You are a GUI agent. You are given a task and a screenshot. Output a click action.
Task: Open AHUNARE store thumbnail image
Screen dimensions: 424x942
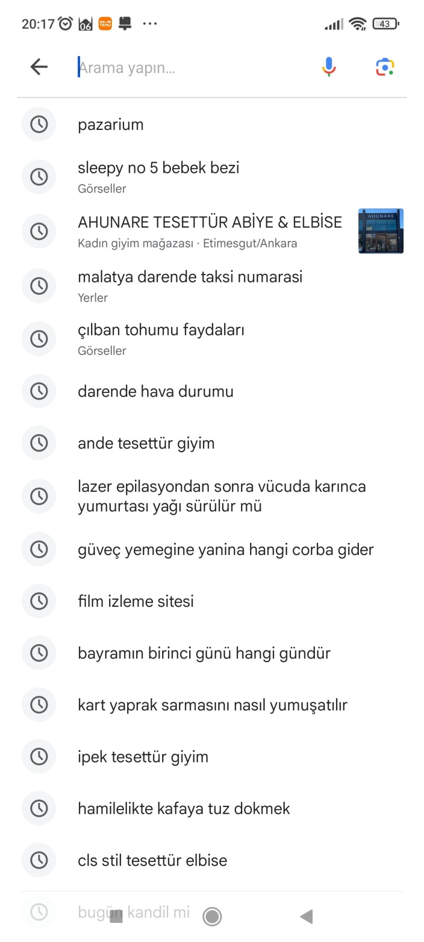(381, 231)
